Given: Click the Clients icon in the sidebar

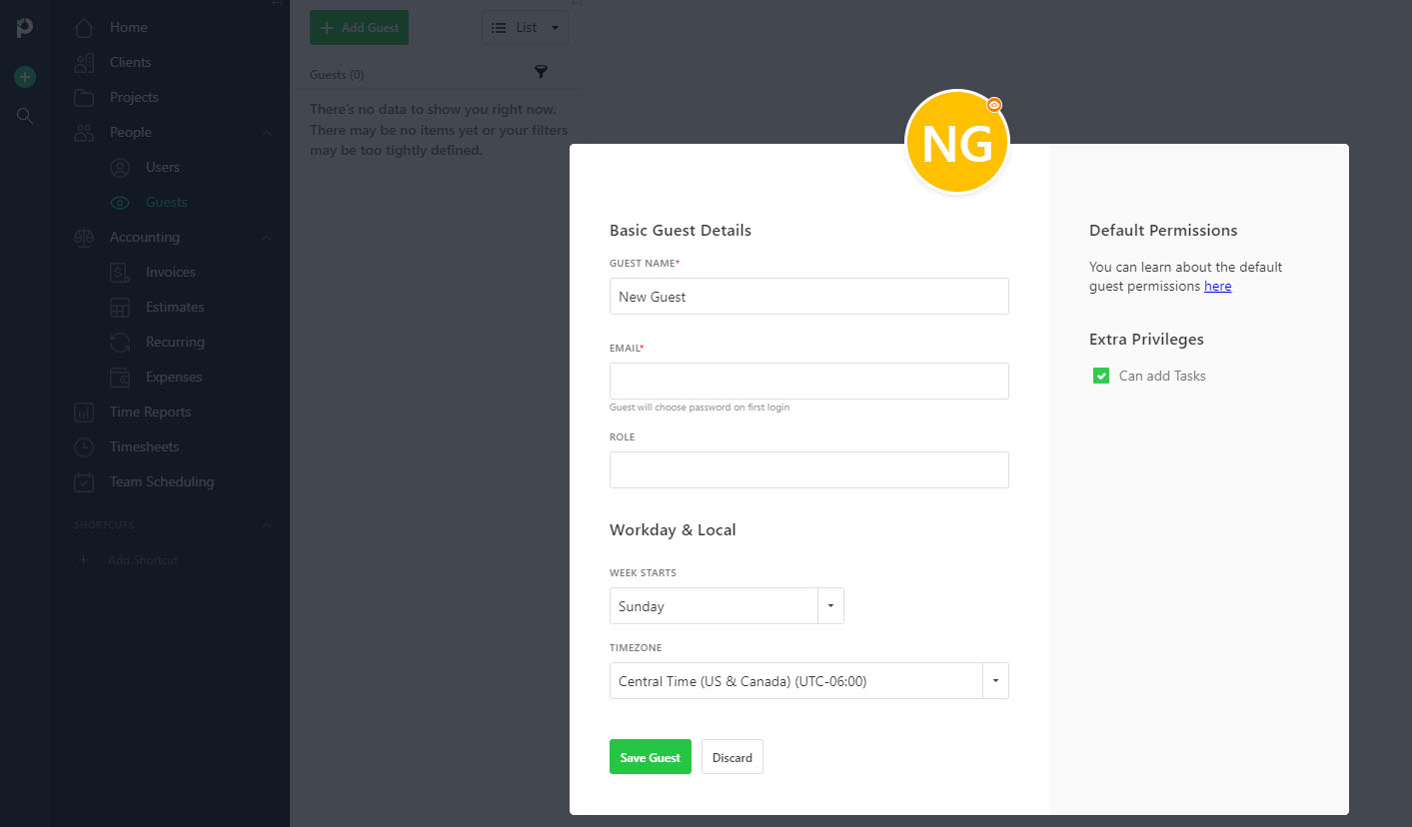Looking at the screenshot, I should point(84,62).
